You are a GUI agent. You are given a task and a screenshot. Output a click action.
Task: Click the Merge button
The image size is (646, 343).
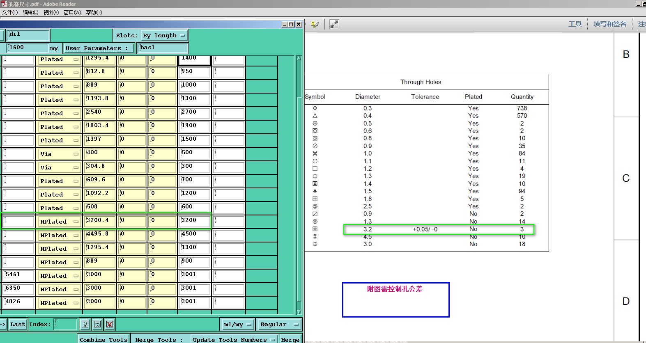coord(290,339)
